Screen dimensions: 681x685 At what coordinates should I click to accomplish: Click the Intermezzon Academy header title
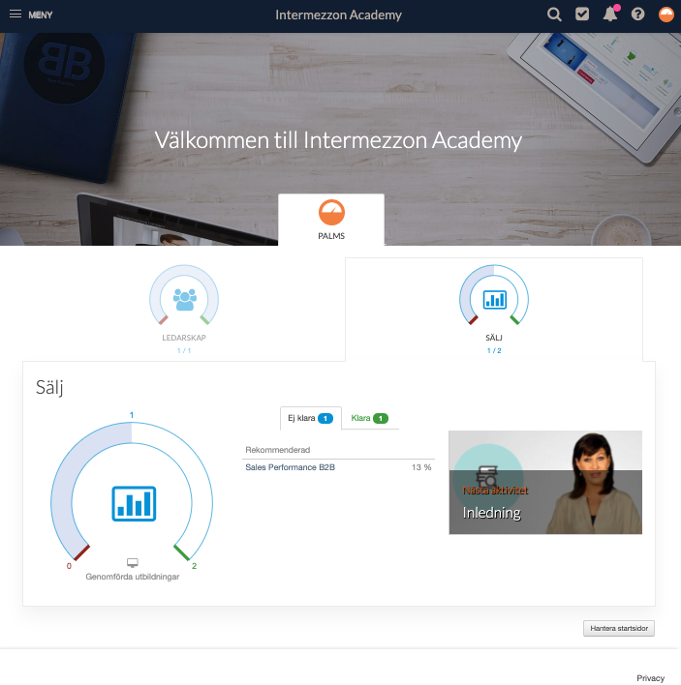click(x=338, y=15)
